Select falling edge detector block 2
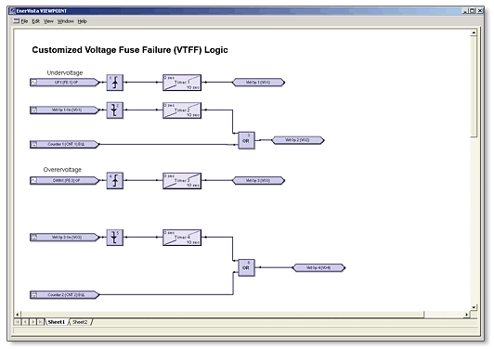 pos(115,110)
